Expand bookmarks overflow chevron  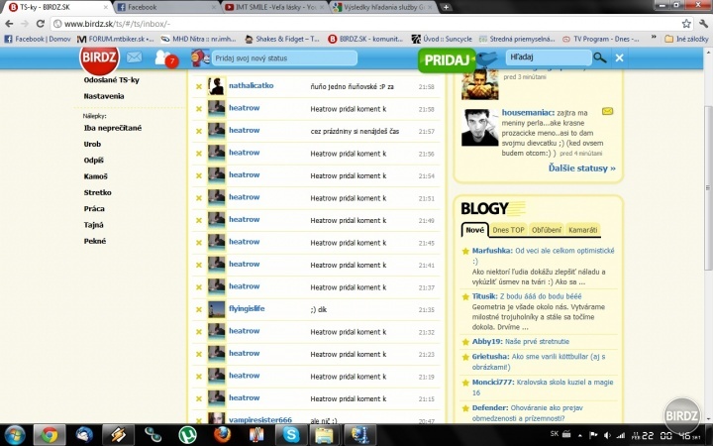[654, 38]
